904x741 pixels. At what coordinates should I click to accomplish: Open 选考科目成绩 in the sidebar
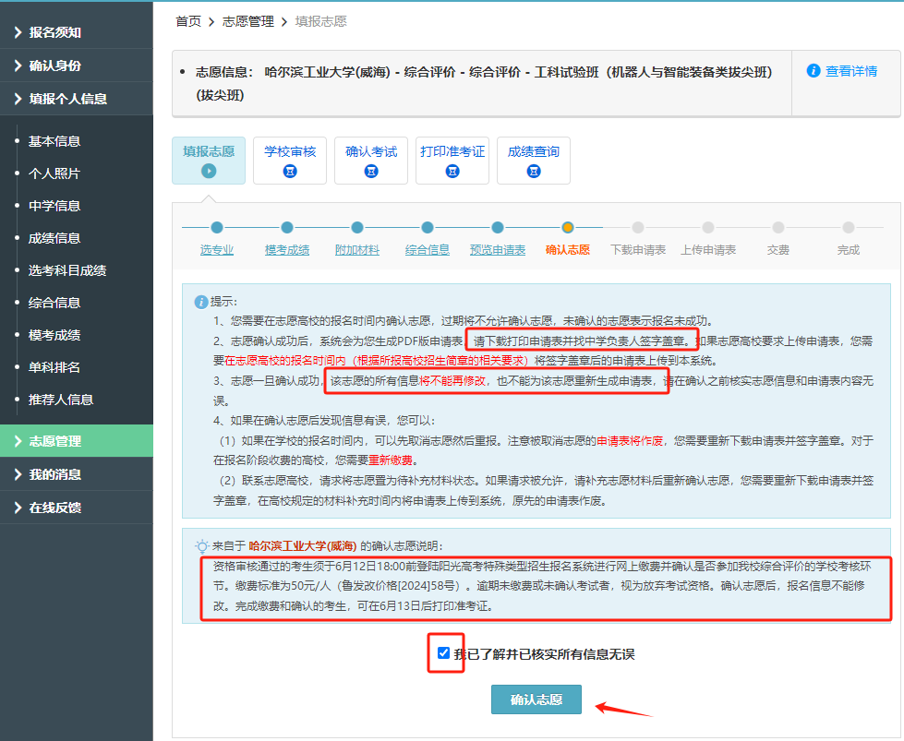pyautogui.click(x=67, y=270)
